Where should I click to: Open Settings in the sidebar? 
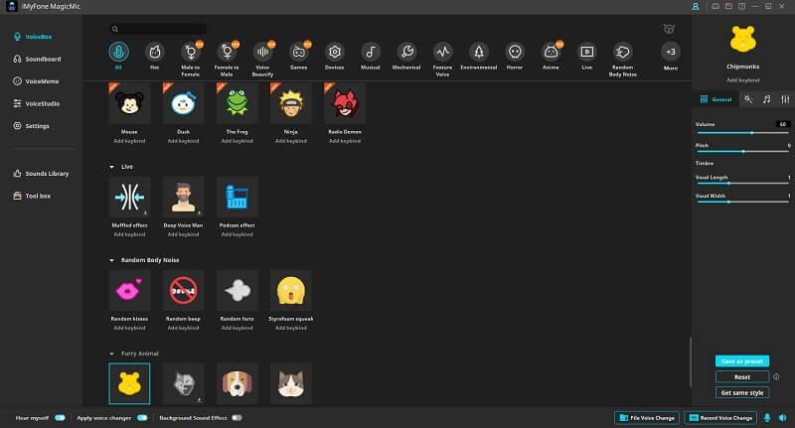(31, 125)
